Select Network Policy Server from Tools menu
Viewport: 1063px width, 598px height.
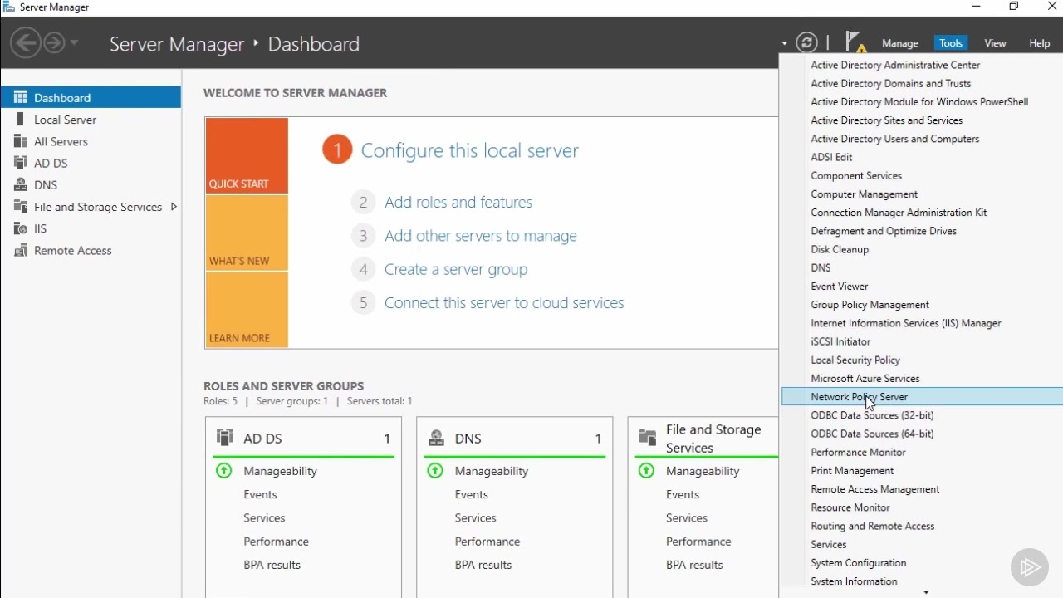[x=859, y=397]
